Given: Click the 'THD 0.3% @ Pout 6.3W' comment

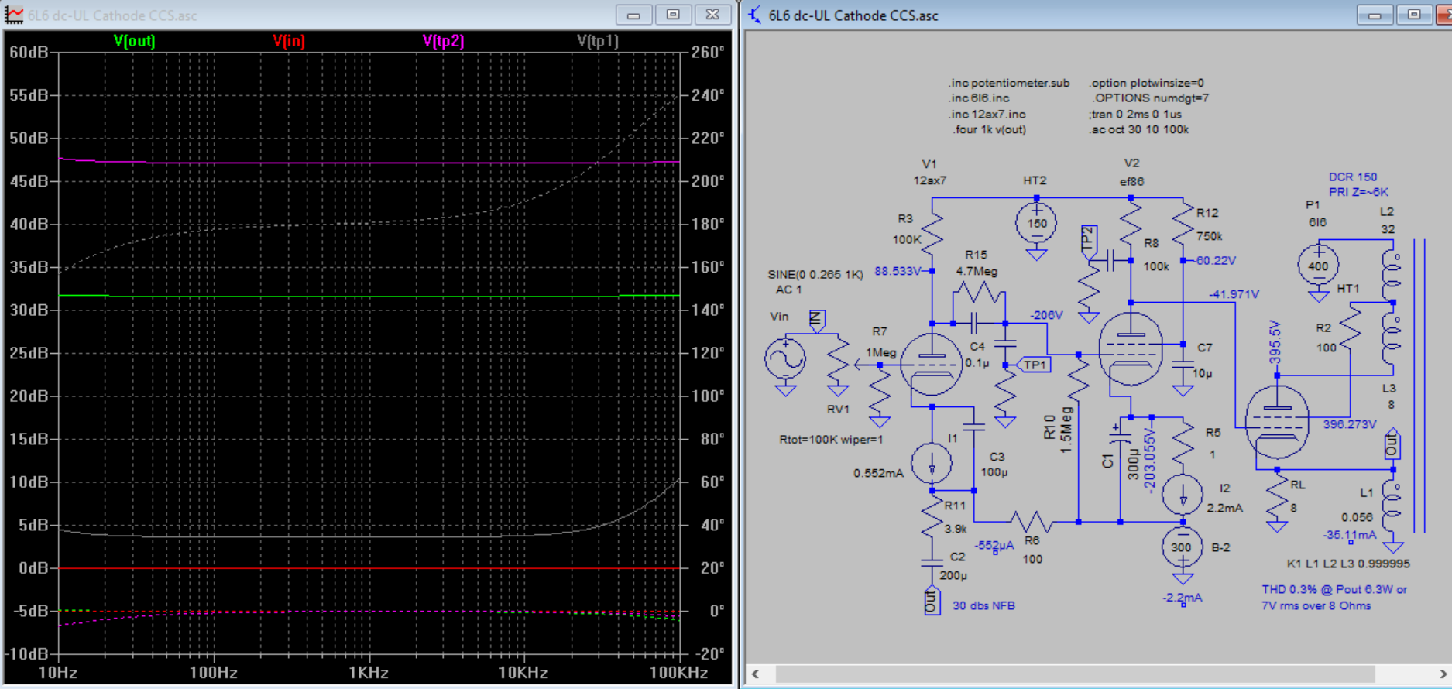Looking at the screenshot, I should [1334, 589].
